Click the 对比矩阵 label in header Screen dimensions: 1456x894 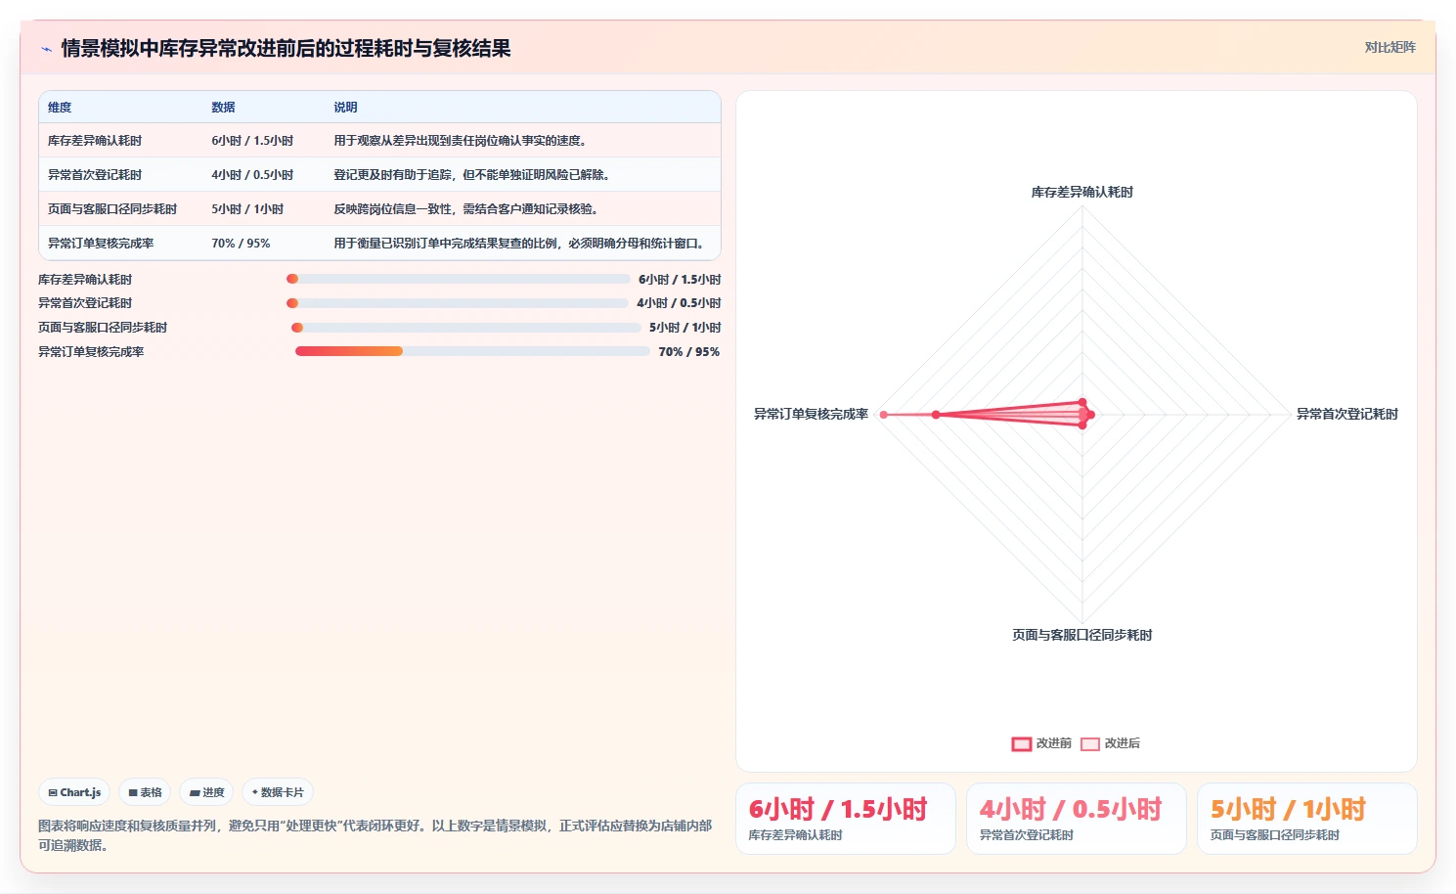tap(1390, 47)
